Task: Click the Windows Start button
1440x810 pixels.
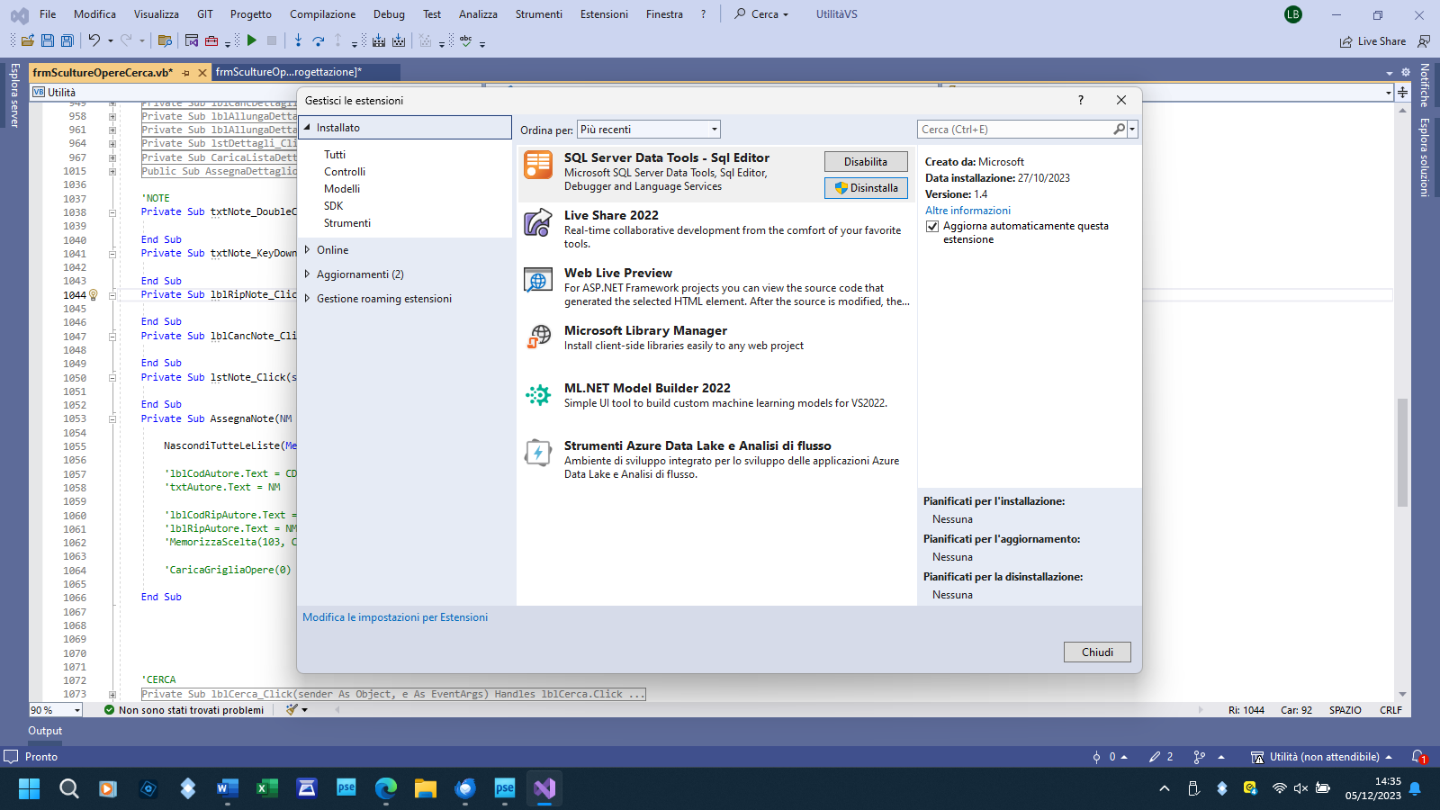Action: (x=30, y=788)
